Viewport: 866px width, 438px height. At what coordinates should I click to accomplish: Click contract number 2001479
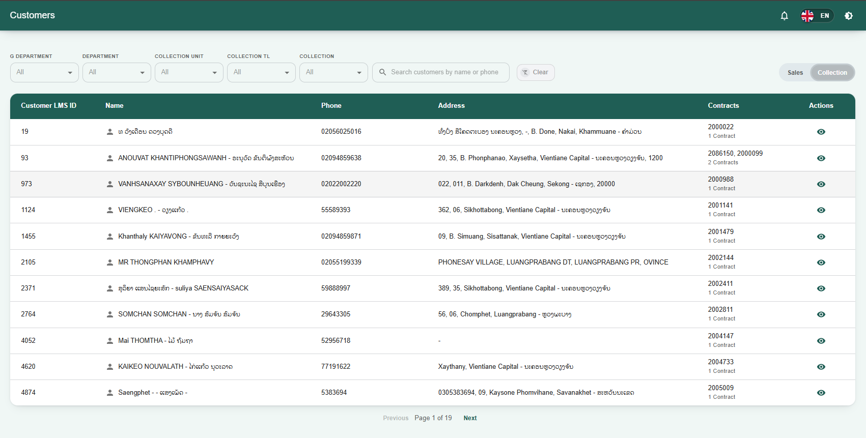click(721, 232)
